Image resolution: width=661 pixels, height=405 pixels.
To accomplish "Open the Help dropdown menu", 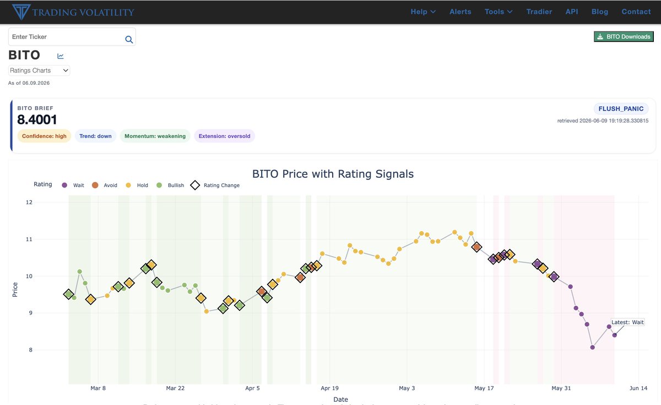I will coord(423,12).
